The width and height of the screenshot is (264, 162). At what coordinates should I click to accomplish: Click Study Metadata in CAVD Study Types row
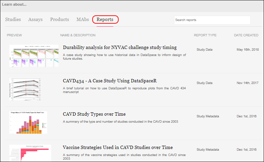point(208,116)
